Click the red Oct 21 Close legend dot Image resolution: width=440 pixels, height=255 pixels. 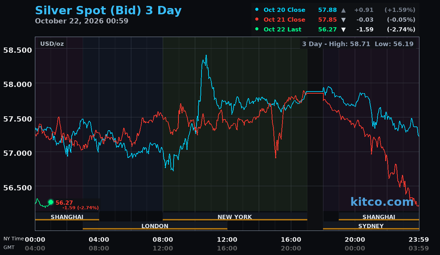[257, 20]
